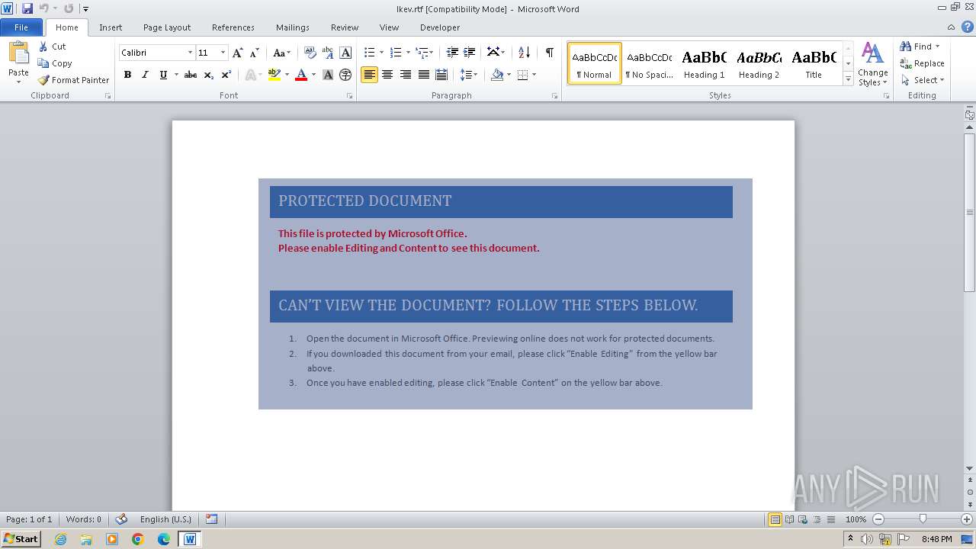Select Align Text Left
Image resolution: width=976 pixels, height=549 pixels.
click(x=369, y=75)
